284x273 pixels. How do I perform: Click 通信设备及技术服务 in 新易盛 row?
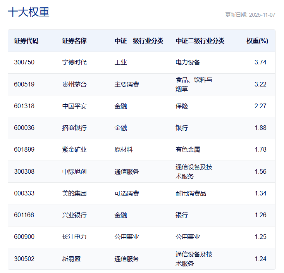pyautogui.click(x=194, y=259)
